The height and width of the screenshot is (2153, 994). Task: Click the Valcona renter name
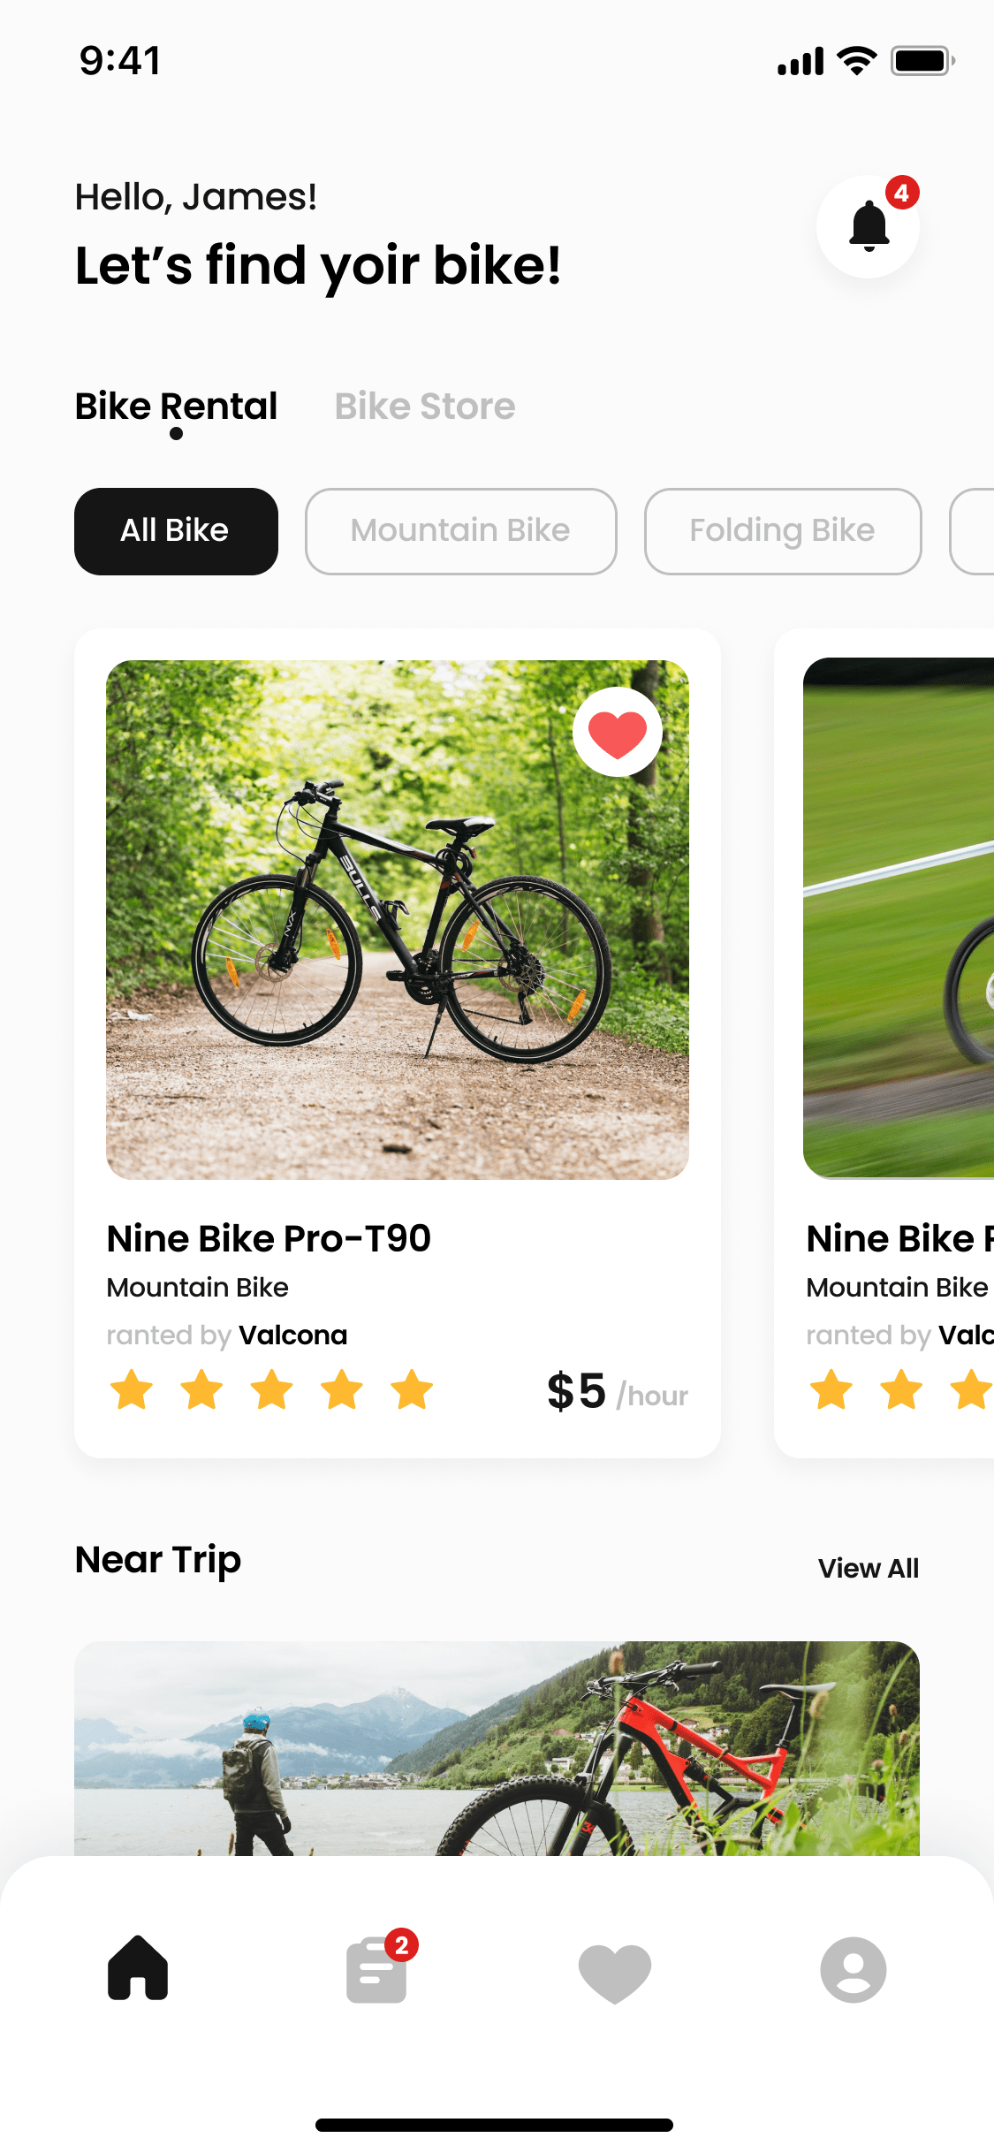pos(293,1335)
